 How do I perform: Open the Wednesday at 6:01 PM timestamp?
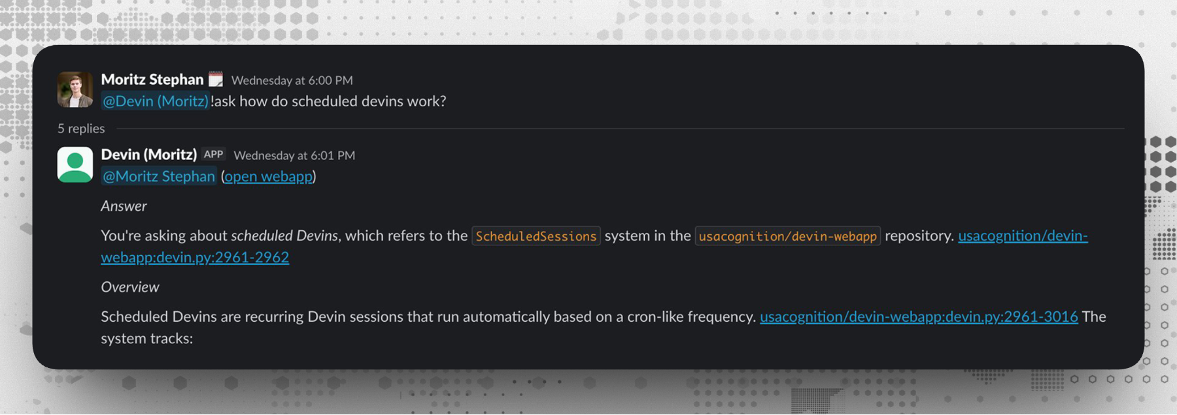[294, 155]
